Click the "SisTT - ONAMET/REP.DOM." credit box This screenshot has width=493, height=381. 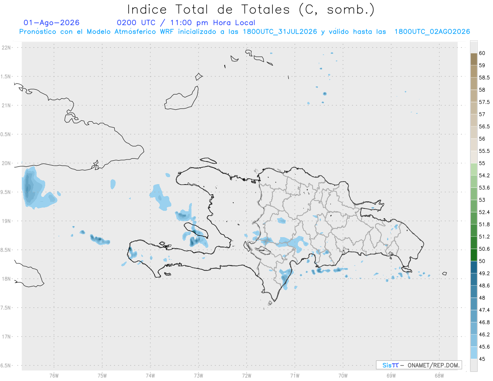click(419, 365)
